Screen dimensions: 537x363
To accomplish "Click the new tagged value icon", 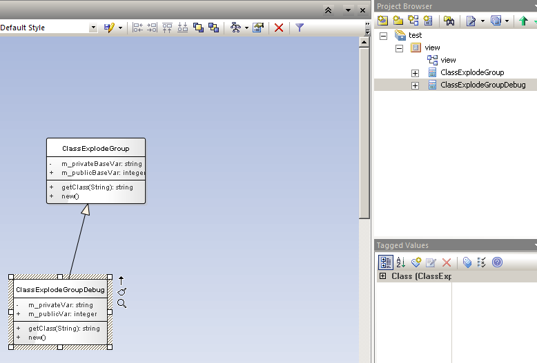I will (416, 262).
